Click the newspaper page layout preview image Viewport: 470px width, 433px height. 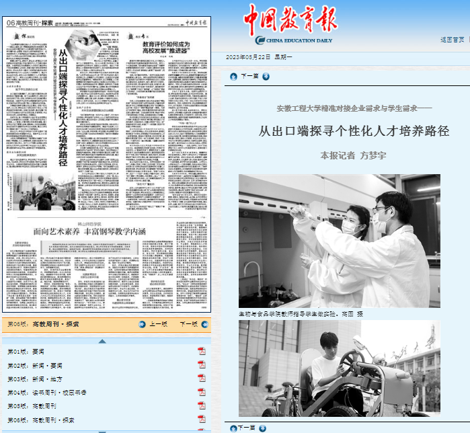tap(106, 164)
